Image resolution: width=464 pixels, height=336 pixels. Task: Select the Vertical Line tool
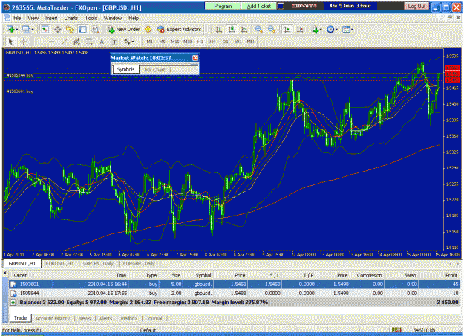(39, 42)
